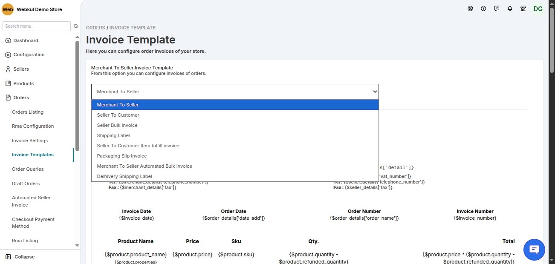Click the sidebar scrollbar down arrow
Viewport: 555px width, 264px height.
77,245
